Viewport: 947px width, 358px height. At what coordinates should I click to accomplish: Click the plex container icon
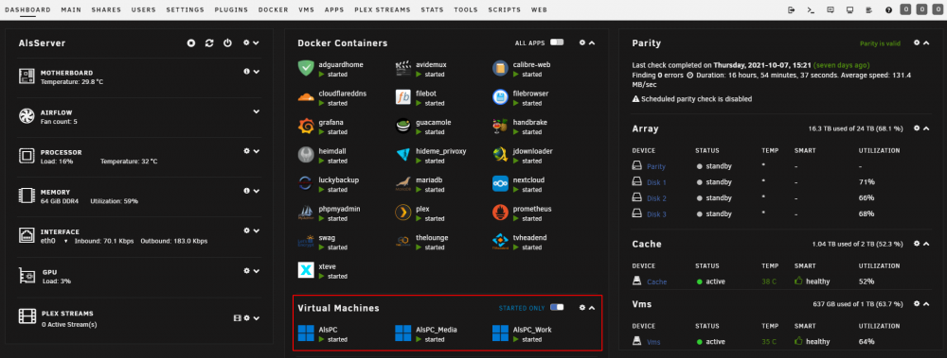402,213
